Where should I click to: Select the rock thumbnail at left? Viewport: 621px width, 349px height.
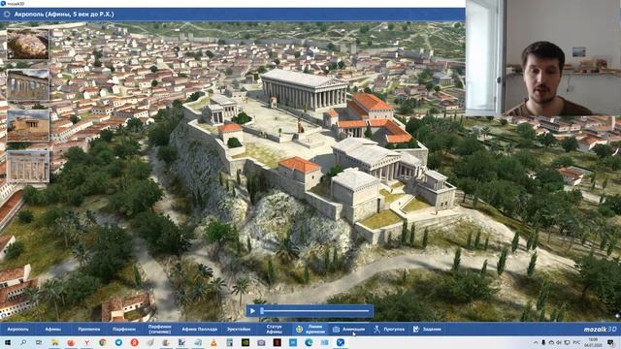click(28, 44)
